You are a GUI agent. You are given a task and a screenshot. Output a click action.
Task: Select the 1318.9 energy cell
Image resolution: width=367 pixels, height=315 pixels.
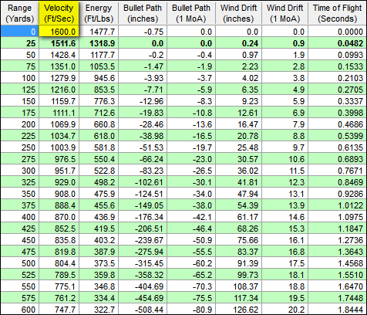[99, 43]
